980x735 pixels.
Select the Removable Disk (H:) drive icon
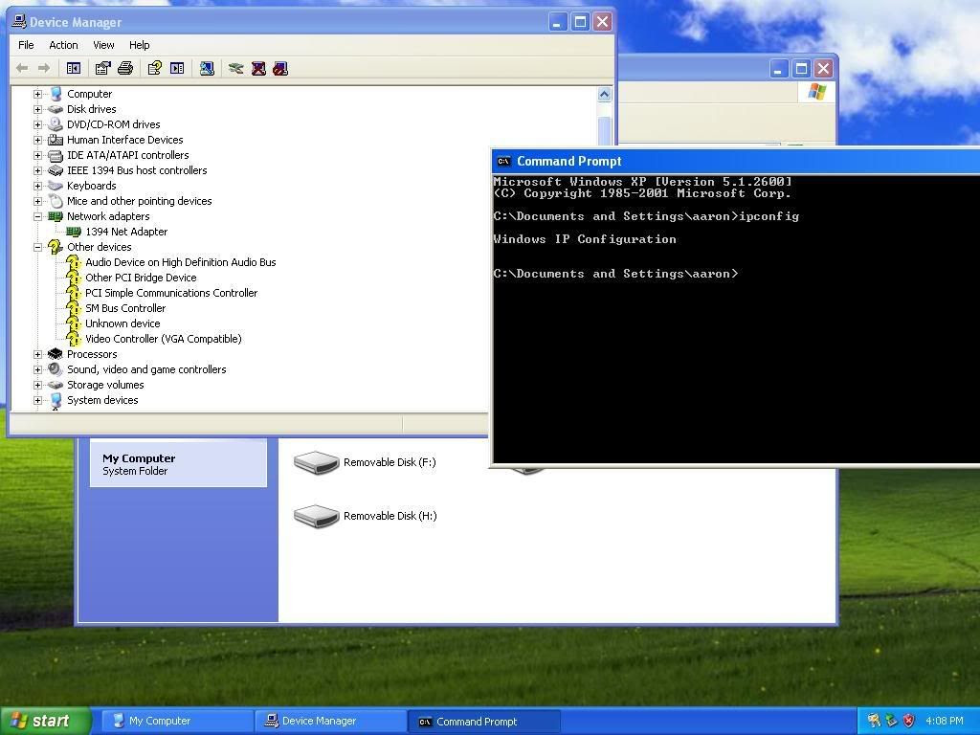point(316,516)
